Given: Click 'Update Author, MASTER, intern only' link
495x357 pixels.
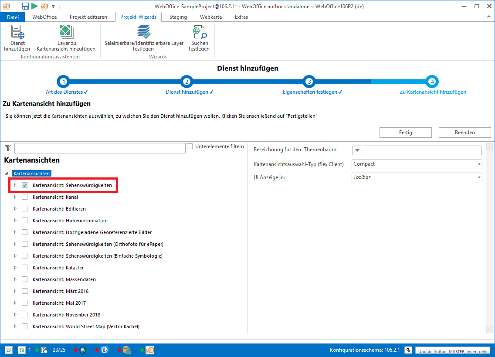Looking at the screenshot, I should (x=453, y=351).
